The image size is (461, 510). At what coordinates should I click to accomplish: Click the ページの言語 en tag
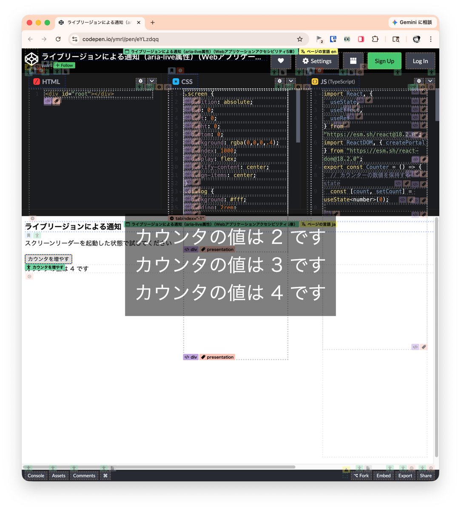(319, 51)
